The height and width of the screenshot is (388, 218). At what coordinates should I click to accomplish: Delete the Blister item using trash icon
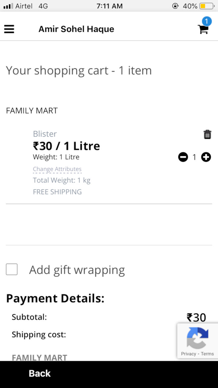click(207, 134)
